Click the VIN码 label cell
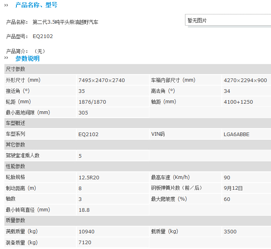The image size is (271, 249). (185, 134)
